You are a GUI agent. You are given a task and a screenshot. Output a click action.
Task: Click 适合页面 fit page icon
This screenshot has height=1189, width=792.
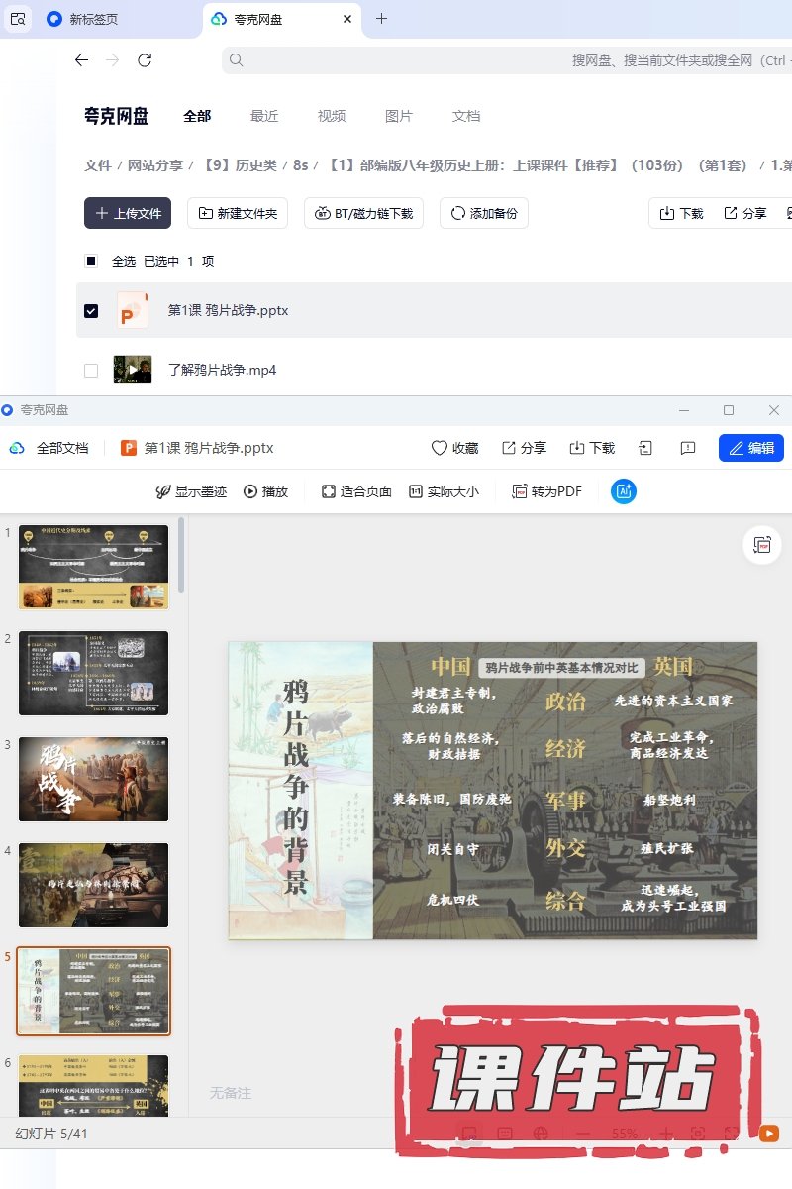click(329, 491)
